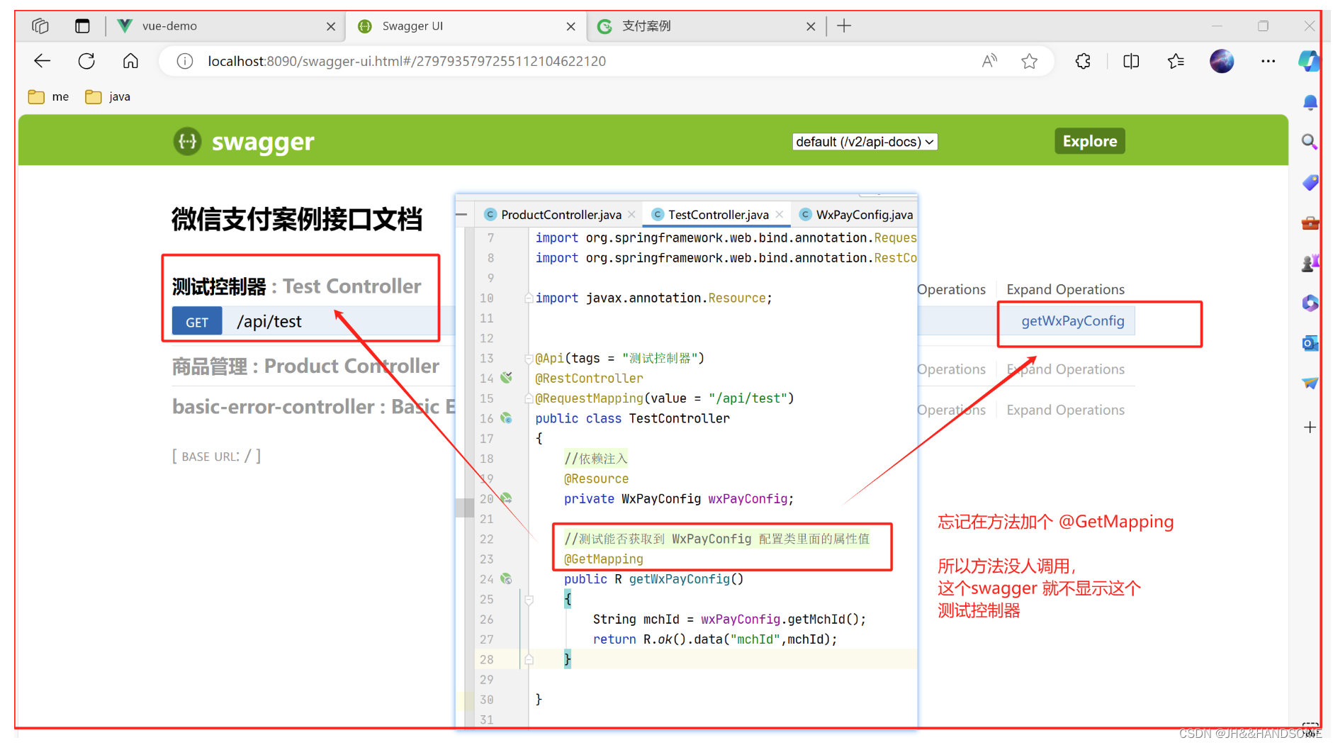Screen dimensions: 1333x745
Task: Close the ProductController.java editor tab
Action: 631,215
